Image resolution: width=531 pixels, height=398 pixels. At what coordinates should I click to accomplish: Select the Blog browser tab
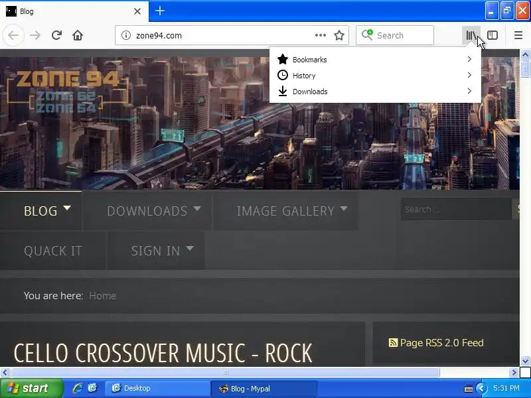[x=74, y=11]
